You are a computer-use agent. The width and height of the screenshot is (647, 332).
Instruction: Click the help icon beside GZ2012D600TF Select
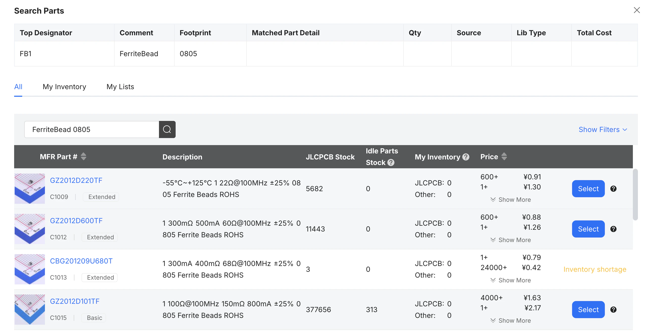613,229
